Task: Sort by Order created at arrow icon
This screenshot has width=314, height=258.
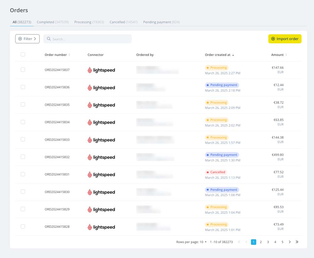Action: 233,55
